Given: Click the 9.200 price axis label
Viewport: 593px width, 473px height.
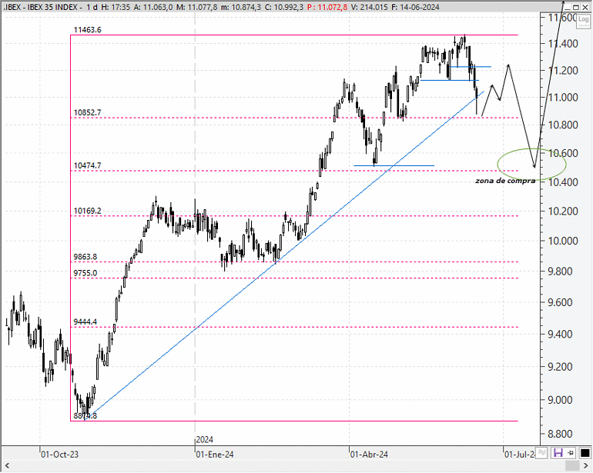Looking at the screenshot, I should pos(560,366).
